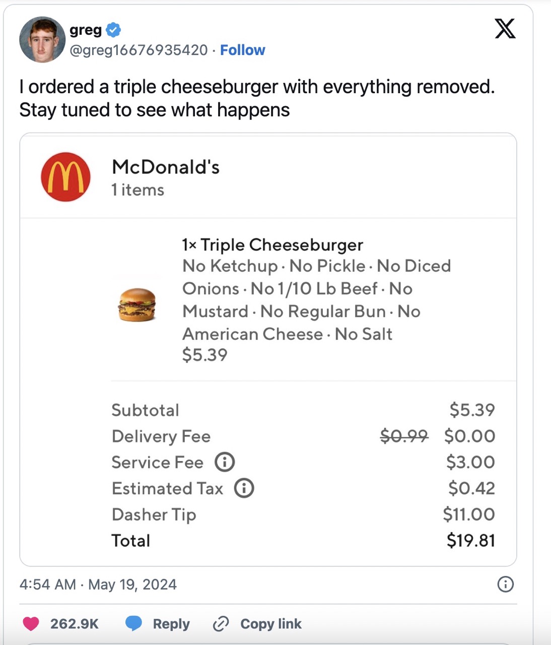Screen dimensions: 551x645
Task: Open the info icon below the receipt
Action: coord(505,585)
